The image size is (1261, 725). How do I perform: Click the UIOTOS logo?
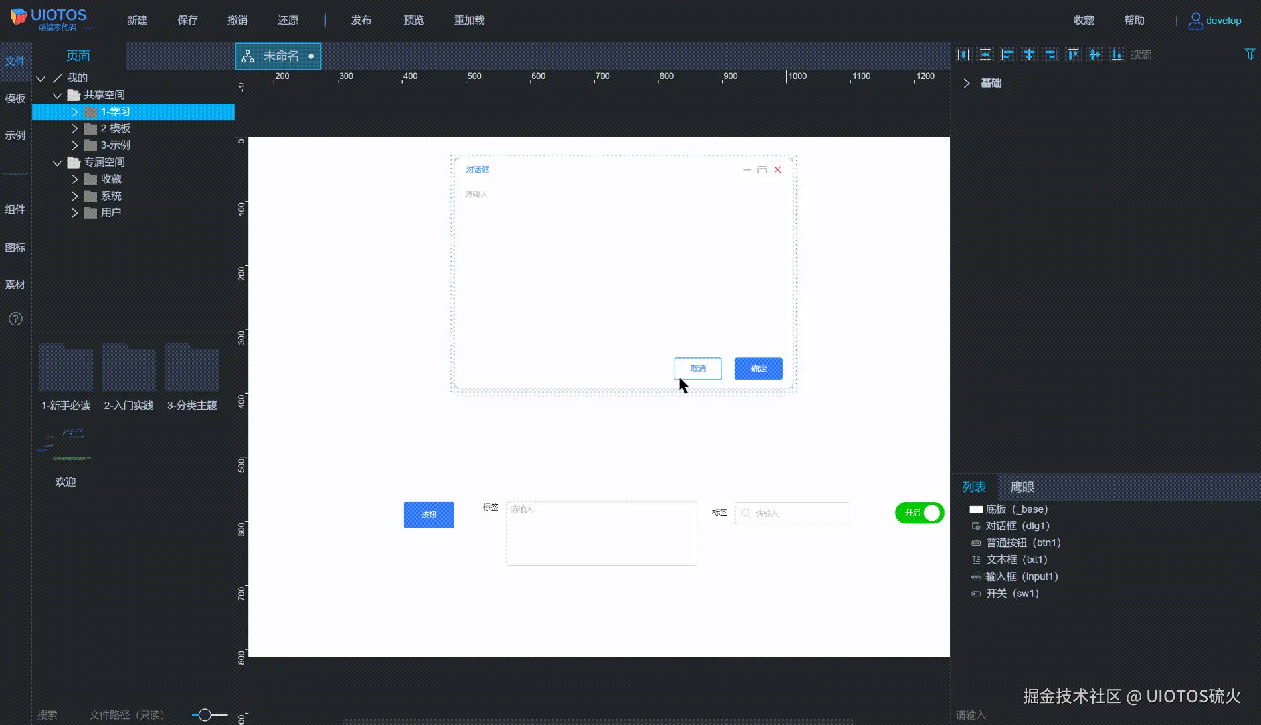tap(48, 19)
